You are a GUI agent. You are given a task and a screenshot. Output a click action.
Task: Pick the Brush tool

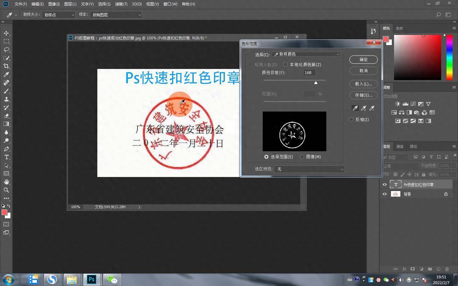point(6,91)
